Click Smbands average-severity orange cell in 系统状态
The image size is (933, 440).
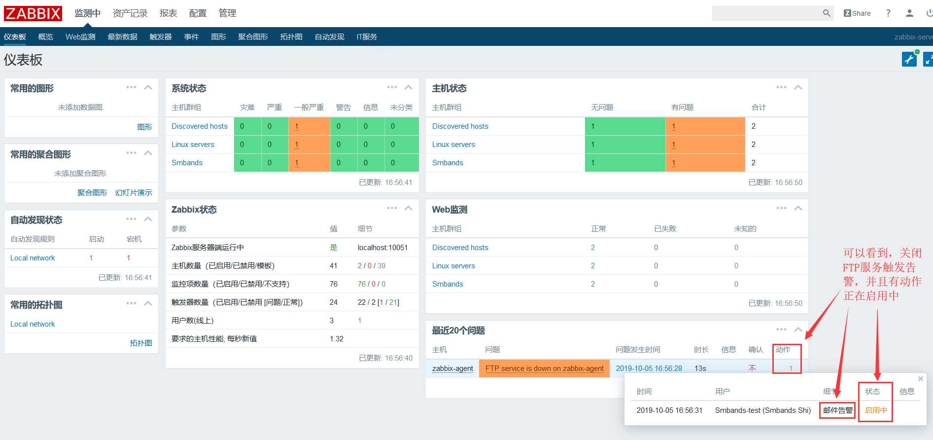pyautogui.click(x=309, y=163)
